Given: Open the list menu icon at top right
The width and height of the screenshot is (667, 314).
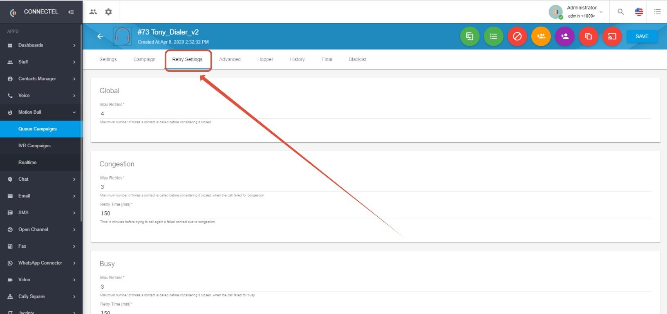Looking at the screenshot, I should click(x=657, y=12).
